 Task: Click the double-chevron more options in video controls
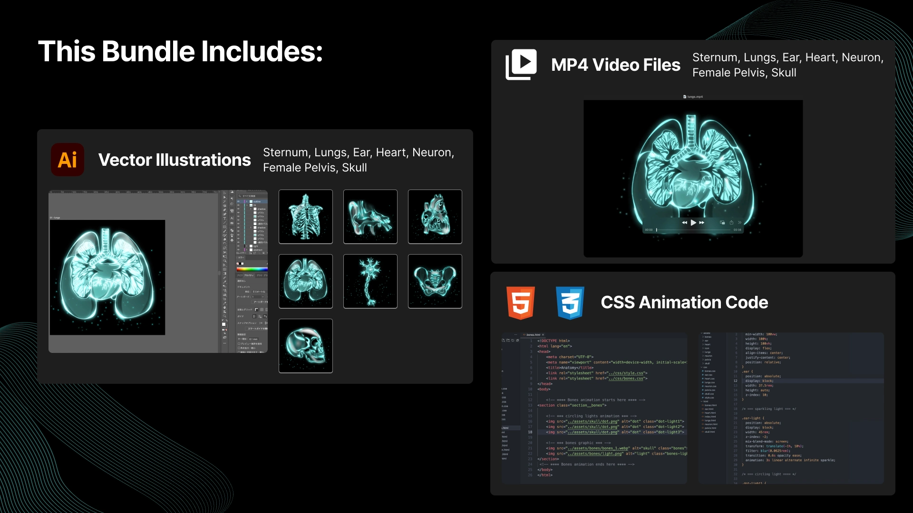tap(739, 222)
